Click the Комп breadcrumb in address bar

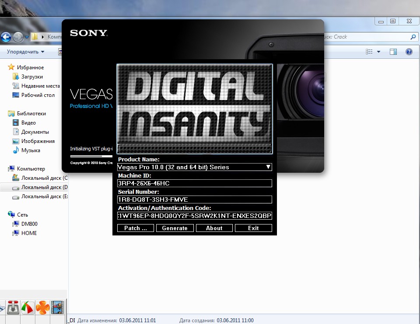55,37
